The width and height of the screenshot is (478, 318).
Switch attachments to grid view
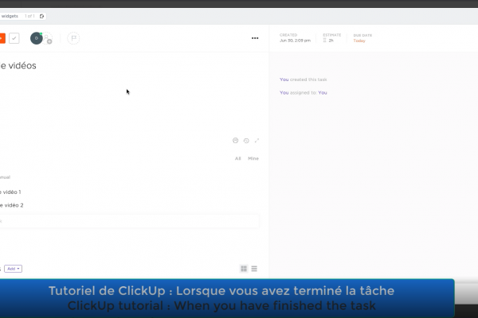coord(244,269)
